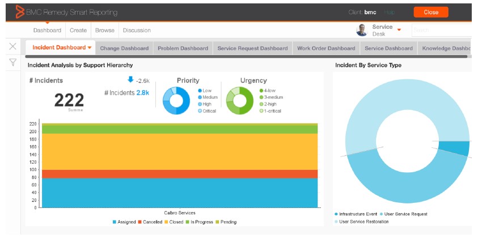Expand the Service Desk user dropdown arrow
478x238 pixels.
399,29
